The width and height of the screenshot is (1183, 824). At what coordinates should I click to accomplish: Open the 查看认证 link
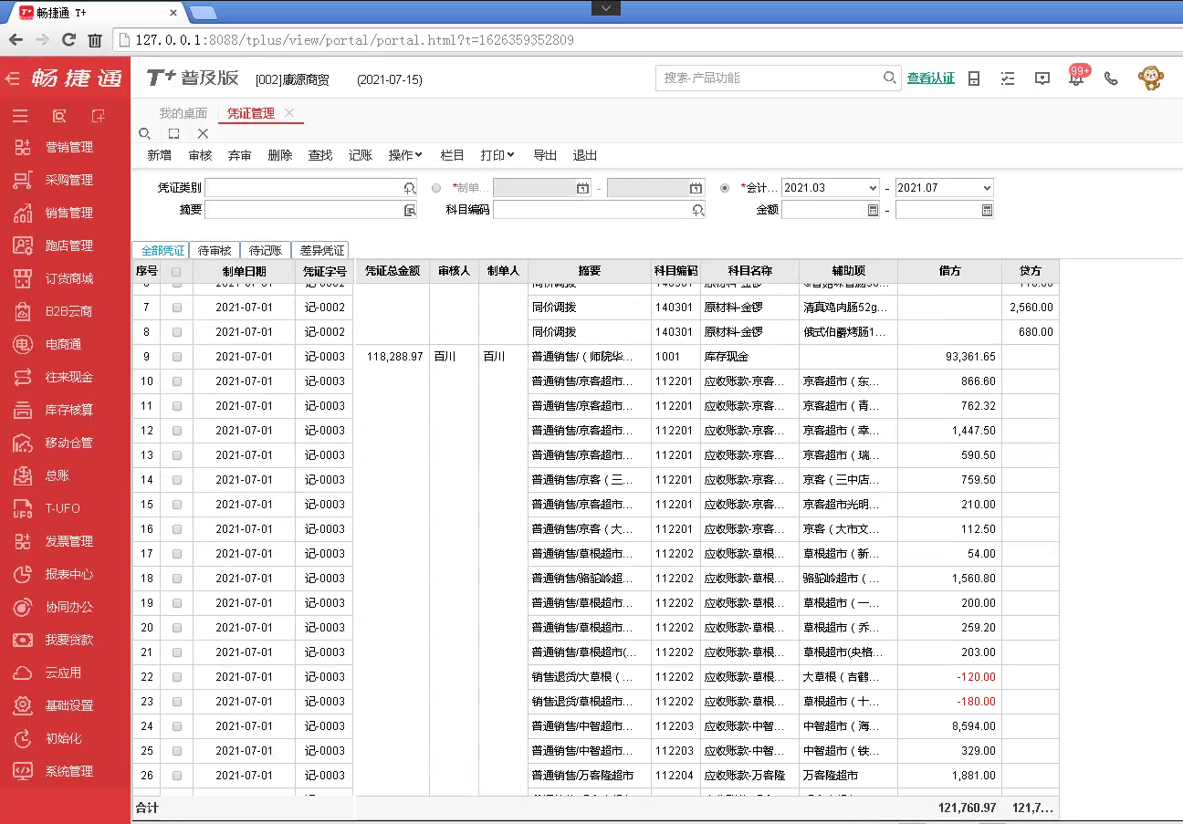pyautogui.click(x=930, y=78)
